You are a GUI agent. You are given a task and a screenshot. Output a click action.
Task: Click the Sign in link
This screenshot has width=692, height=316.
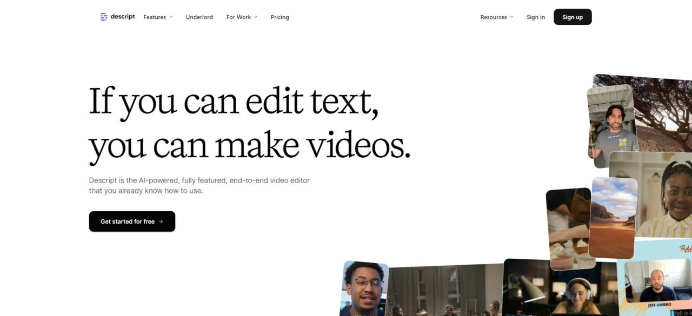pyautogui.click(x=535, y=17)
